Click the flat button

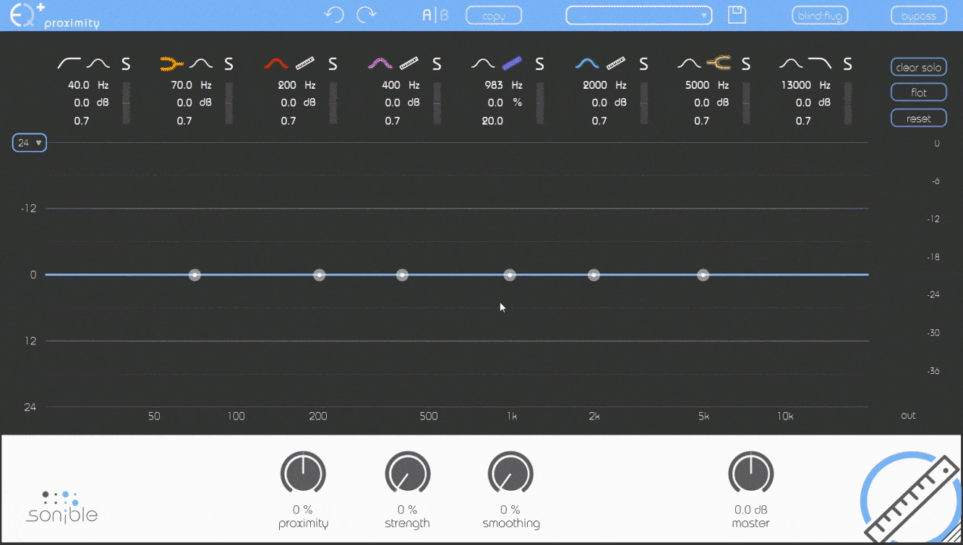918,92
